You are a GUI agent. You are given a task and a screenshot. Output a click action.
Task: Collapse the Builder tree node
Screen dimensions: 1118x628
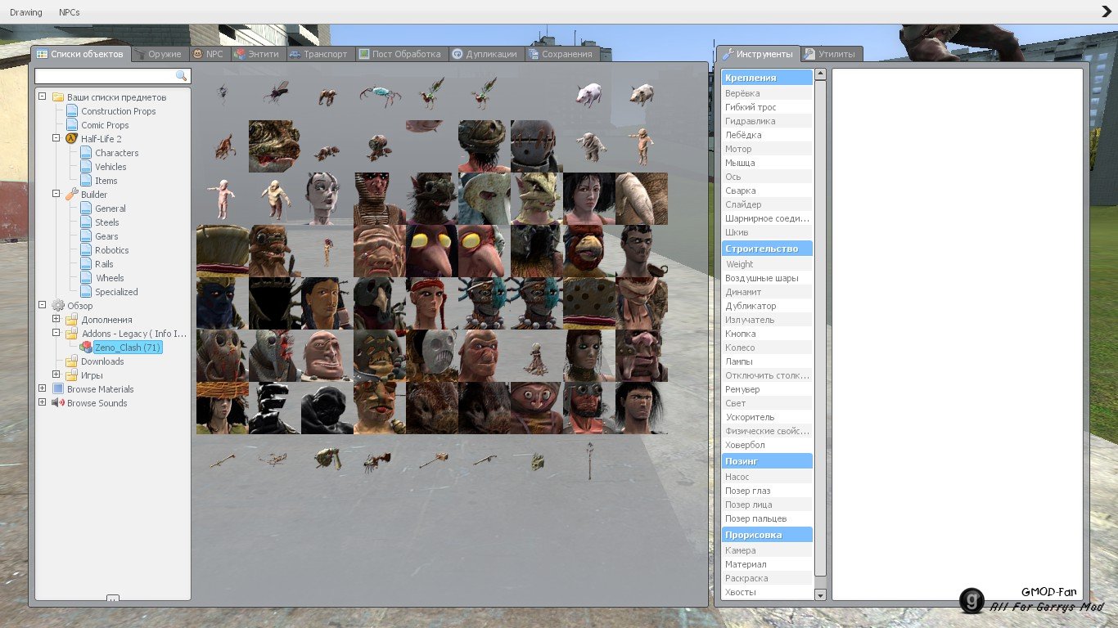coord(56,195)
